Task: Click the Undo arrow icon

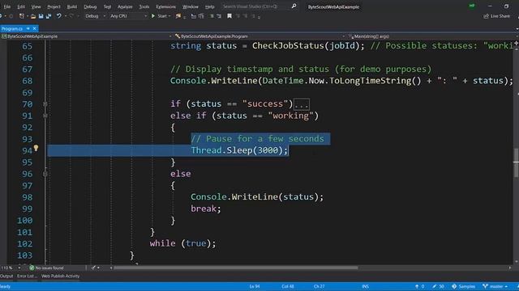Action: (58, 16)
